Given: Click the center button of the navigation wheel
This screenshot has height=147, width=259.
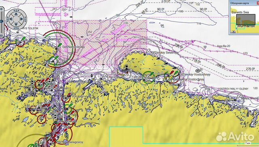Looking at the screenshot, I should [x=16, y=19].
